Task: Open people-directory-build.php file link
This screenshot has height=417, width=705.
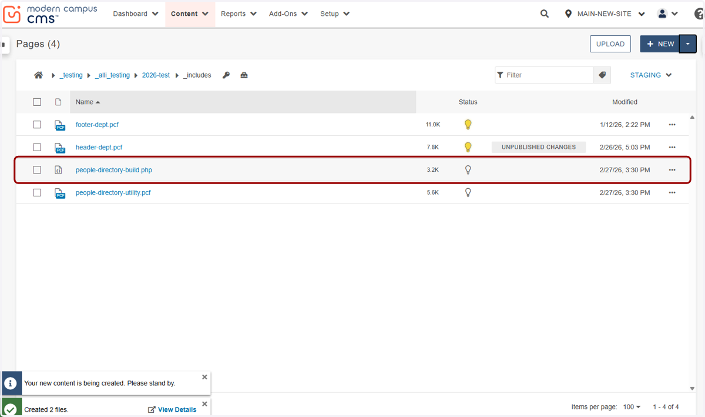Action: pyautogui.click(x=114, y=170)
